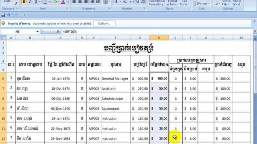Open the Name Box dropdown arrow
The image size is (257, 144).
[37, 32]
